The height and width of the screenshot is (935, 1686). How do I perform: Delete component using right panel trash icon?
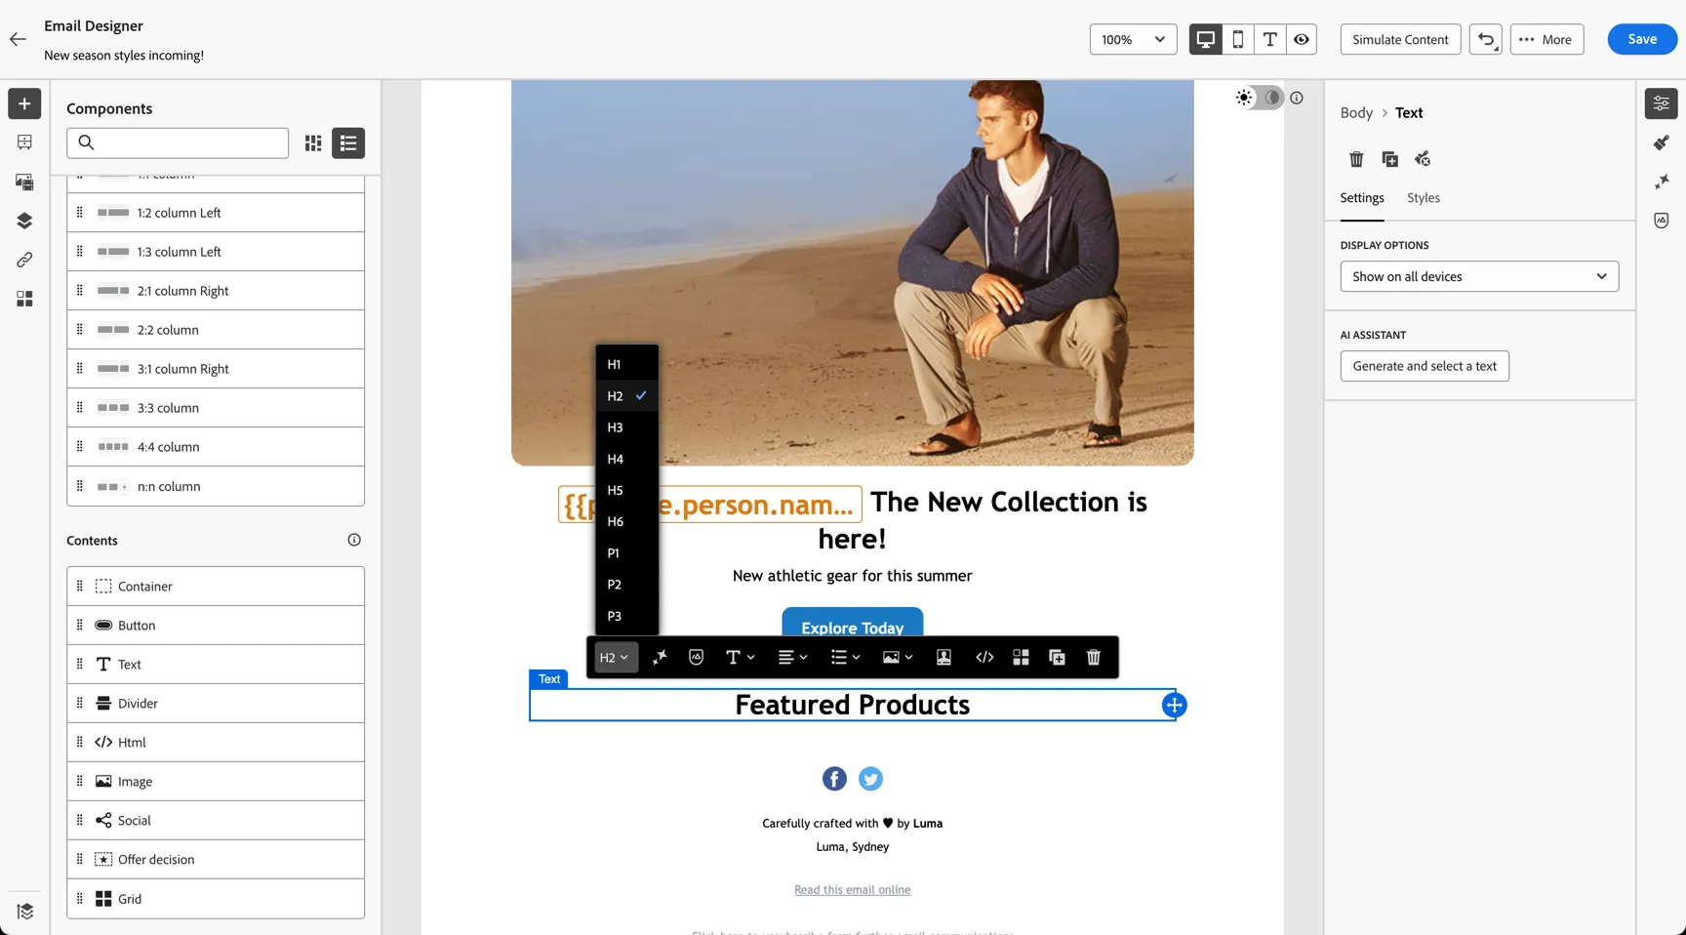click(x=1356, y=159)
